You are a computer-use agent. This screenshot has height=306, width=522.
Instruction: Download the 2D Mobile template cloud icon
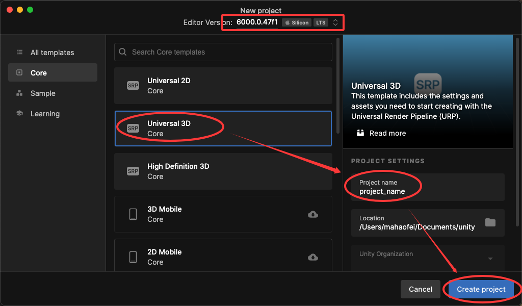click(x=313, y=257)
